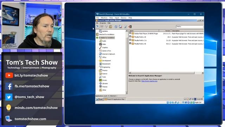The width and height of the screenshot is (225, 127).
Task: Open Applications Manager Programs menu
Action: click(103, 23)
